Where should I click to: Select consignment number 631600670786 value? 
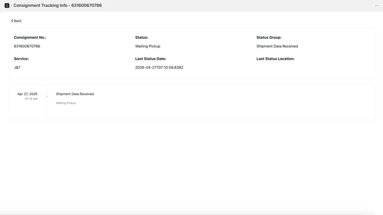pos(27,46)
